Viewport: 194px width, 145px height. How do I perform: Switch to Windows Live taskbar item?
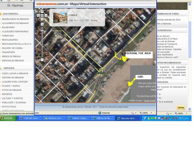pos(54,118)
